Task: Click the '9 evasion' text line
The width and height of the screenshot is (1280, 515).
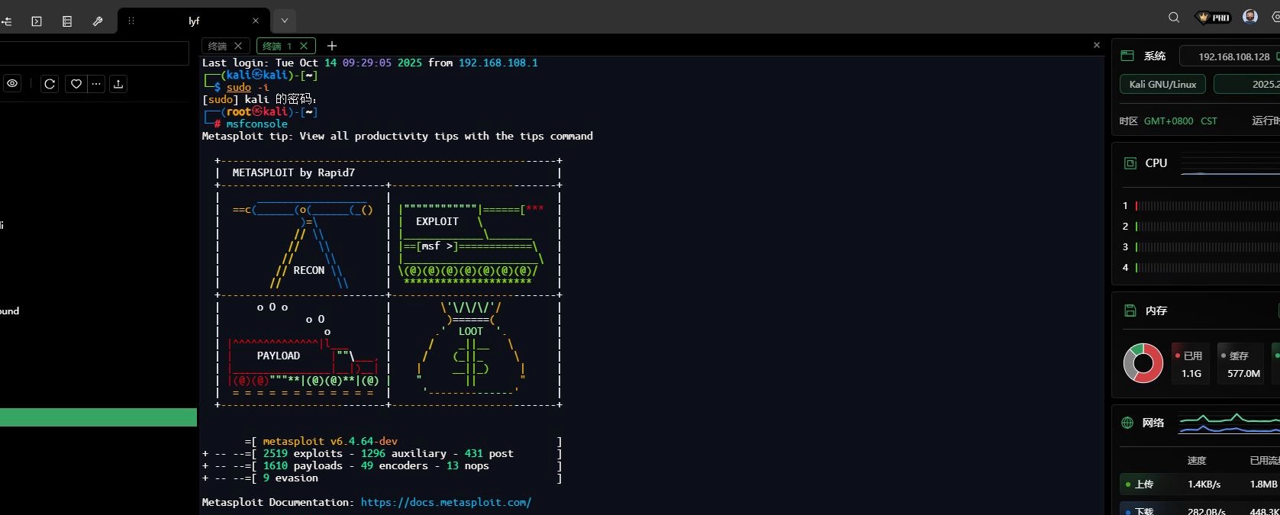Action: 290,478
